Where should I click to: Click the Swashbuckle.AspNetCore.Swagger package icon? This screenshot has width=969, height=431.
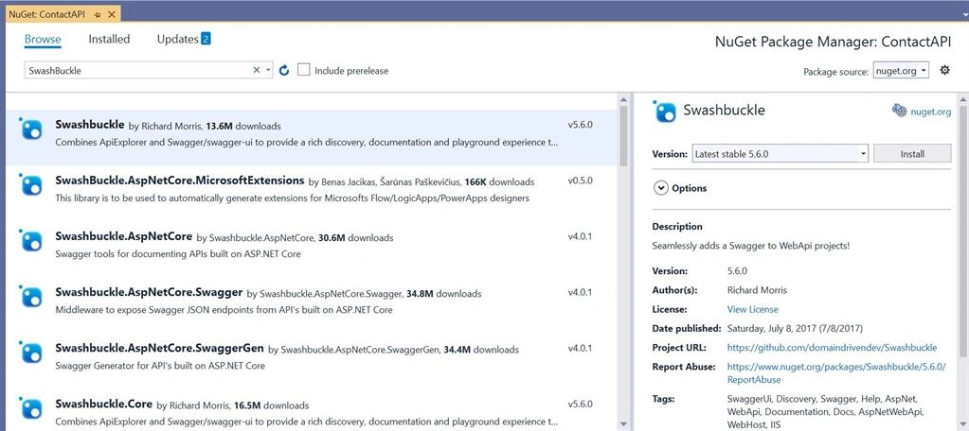click(x=31, y=297)
